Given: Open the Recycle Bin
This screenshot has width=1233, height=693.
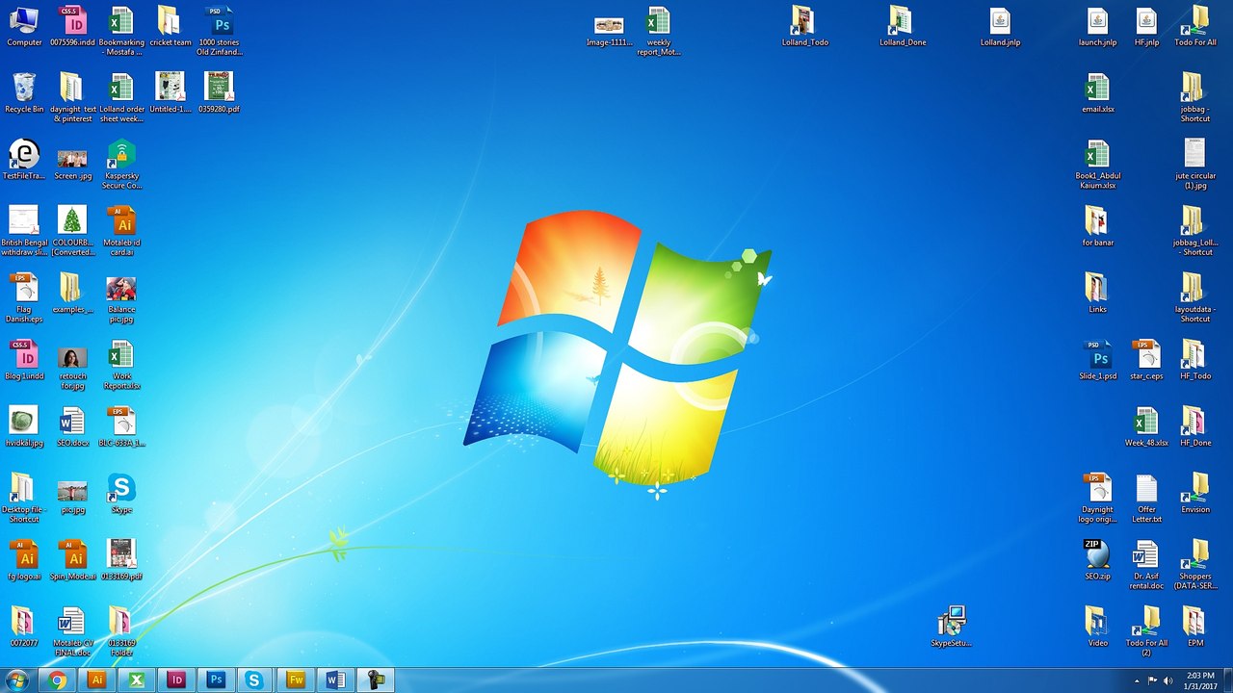Looking at the screenshot, I should point(24,93).
